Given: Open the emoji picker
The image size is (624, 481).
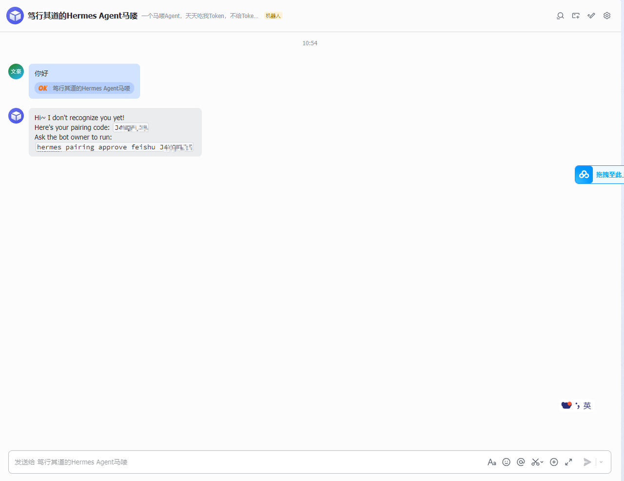Looking at the screenshot, I should click(x=507, y=462).
